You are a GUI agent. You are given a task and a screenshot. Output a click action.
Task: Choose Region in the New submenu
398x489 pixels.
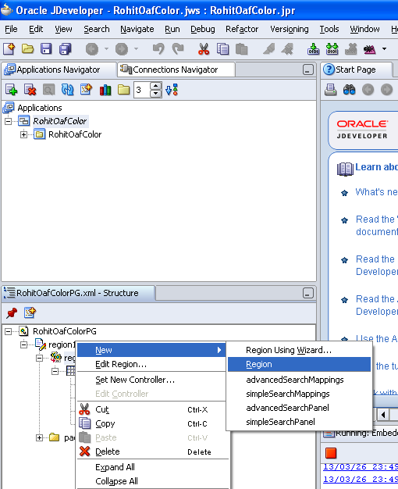(x=299, y=364)
